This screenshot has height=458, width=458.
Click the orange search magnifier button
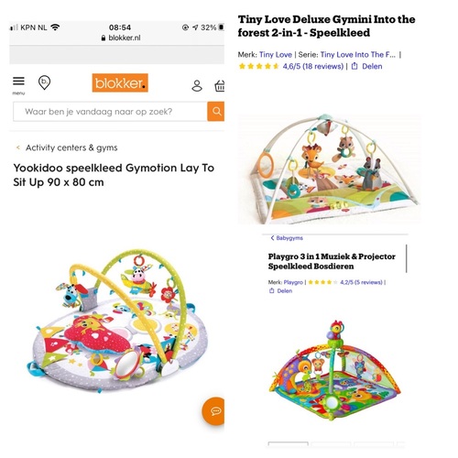(x=216, y=112)
